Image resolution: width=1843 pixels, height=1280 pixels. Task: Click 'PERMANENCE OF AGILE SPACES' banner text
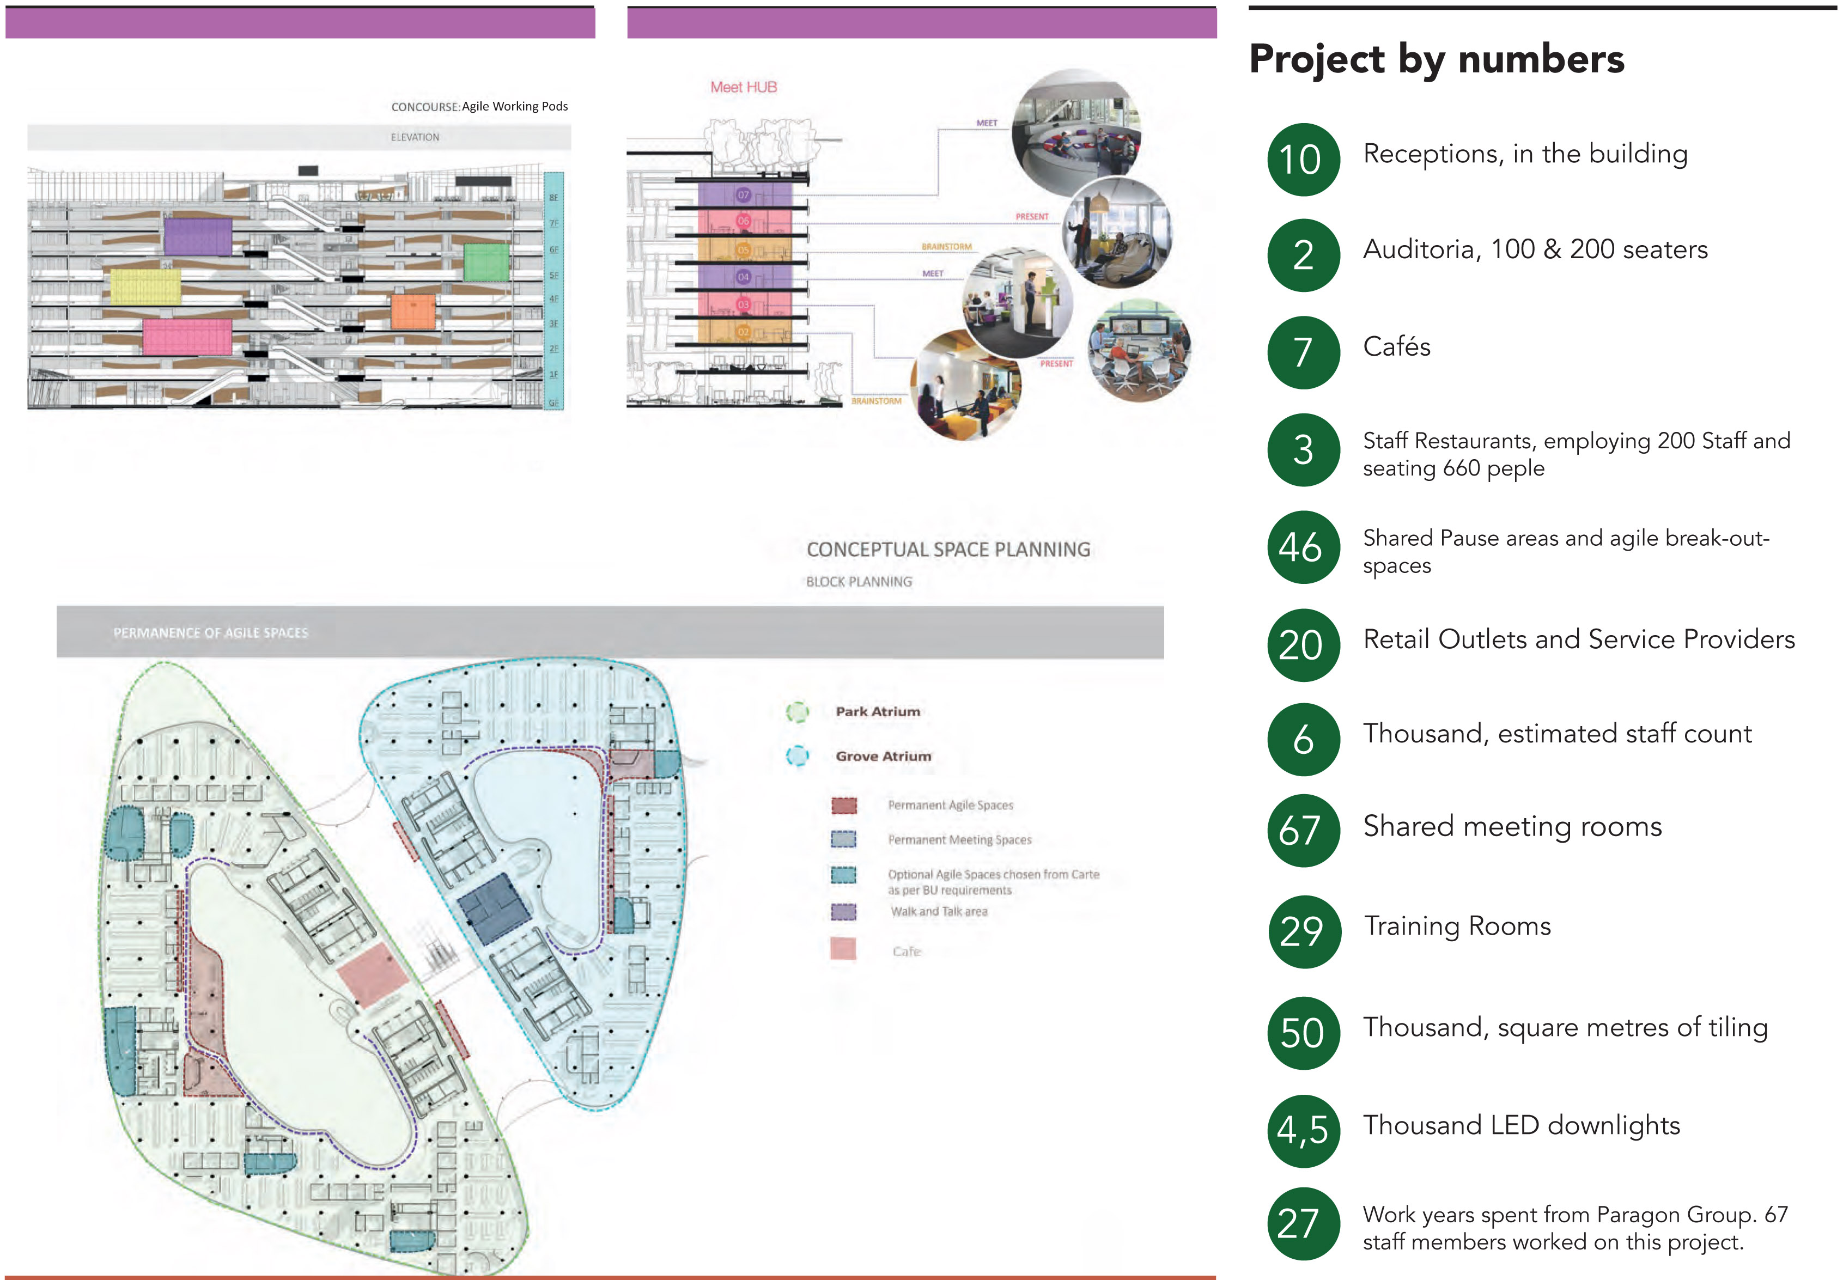click(x=210, y=633)
